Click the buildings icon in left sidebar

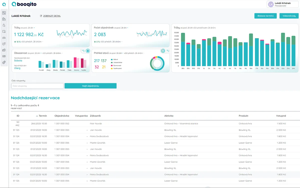coord(4,19)
